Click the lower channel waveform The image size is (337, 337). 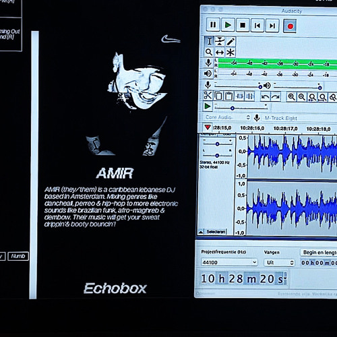tap(292, 208)
